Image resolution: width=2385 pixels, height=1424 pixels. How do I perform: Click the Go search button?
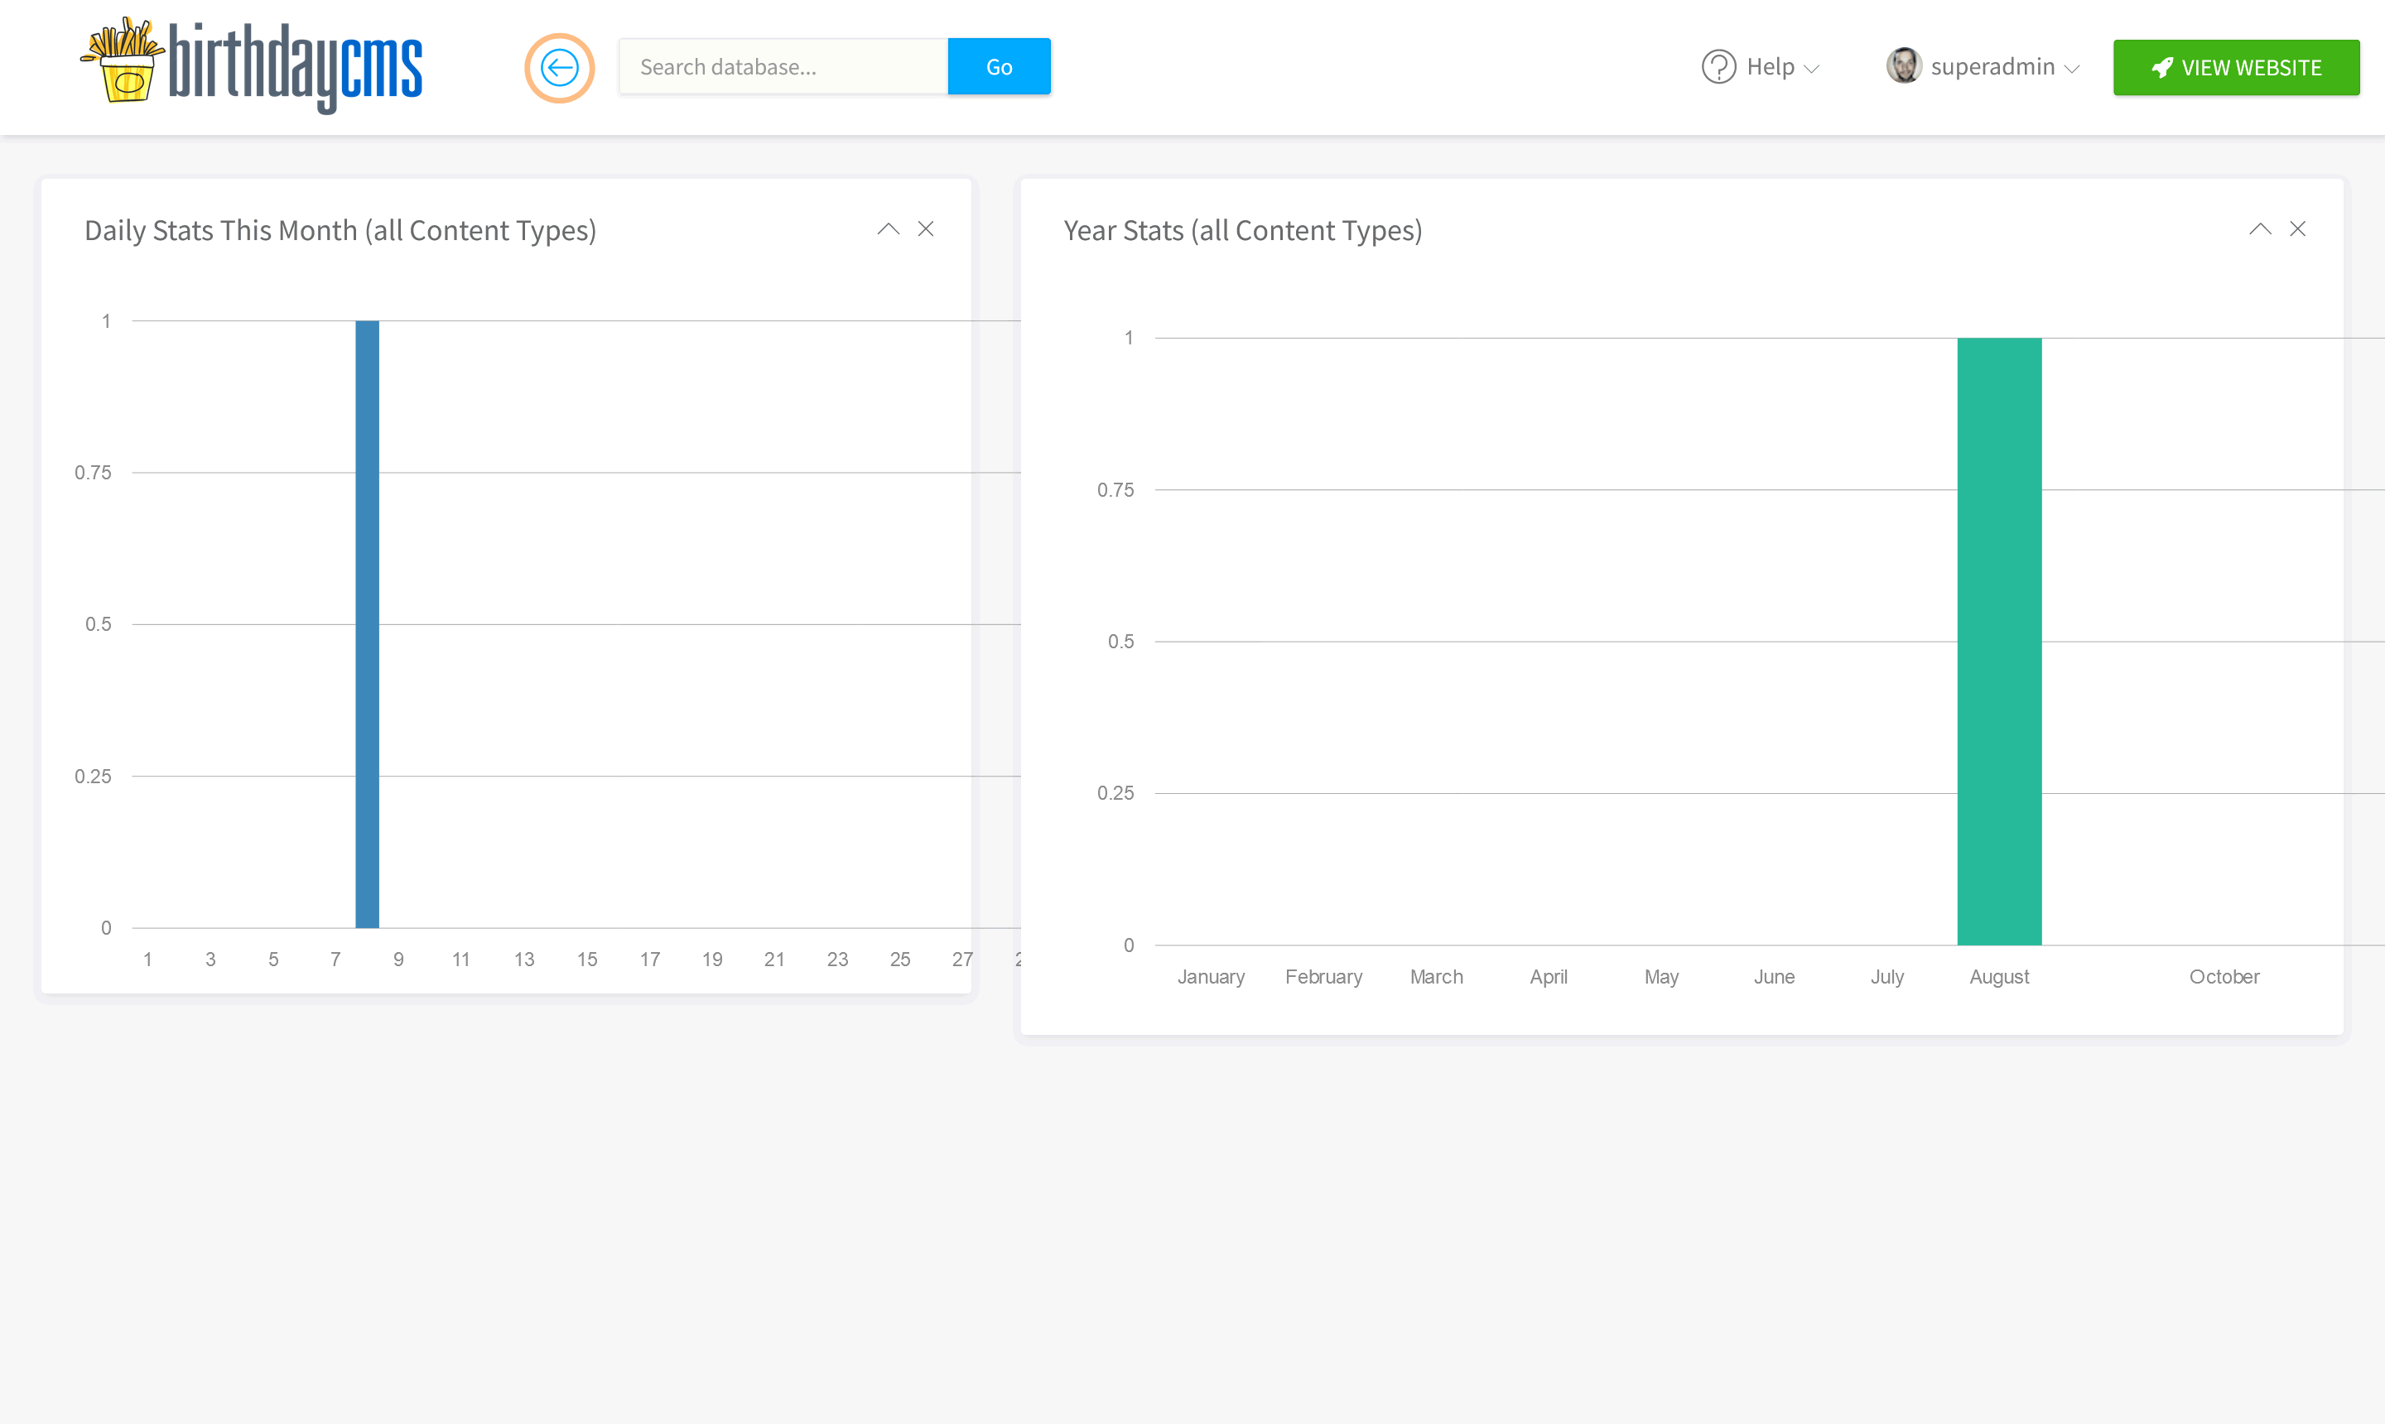[x=1000, y=66]
